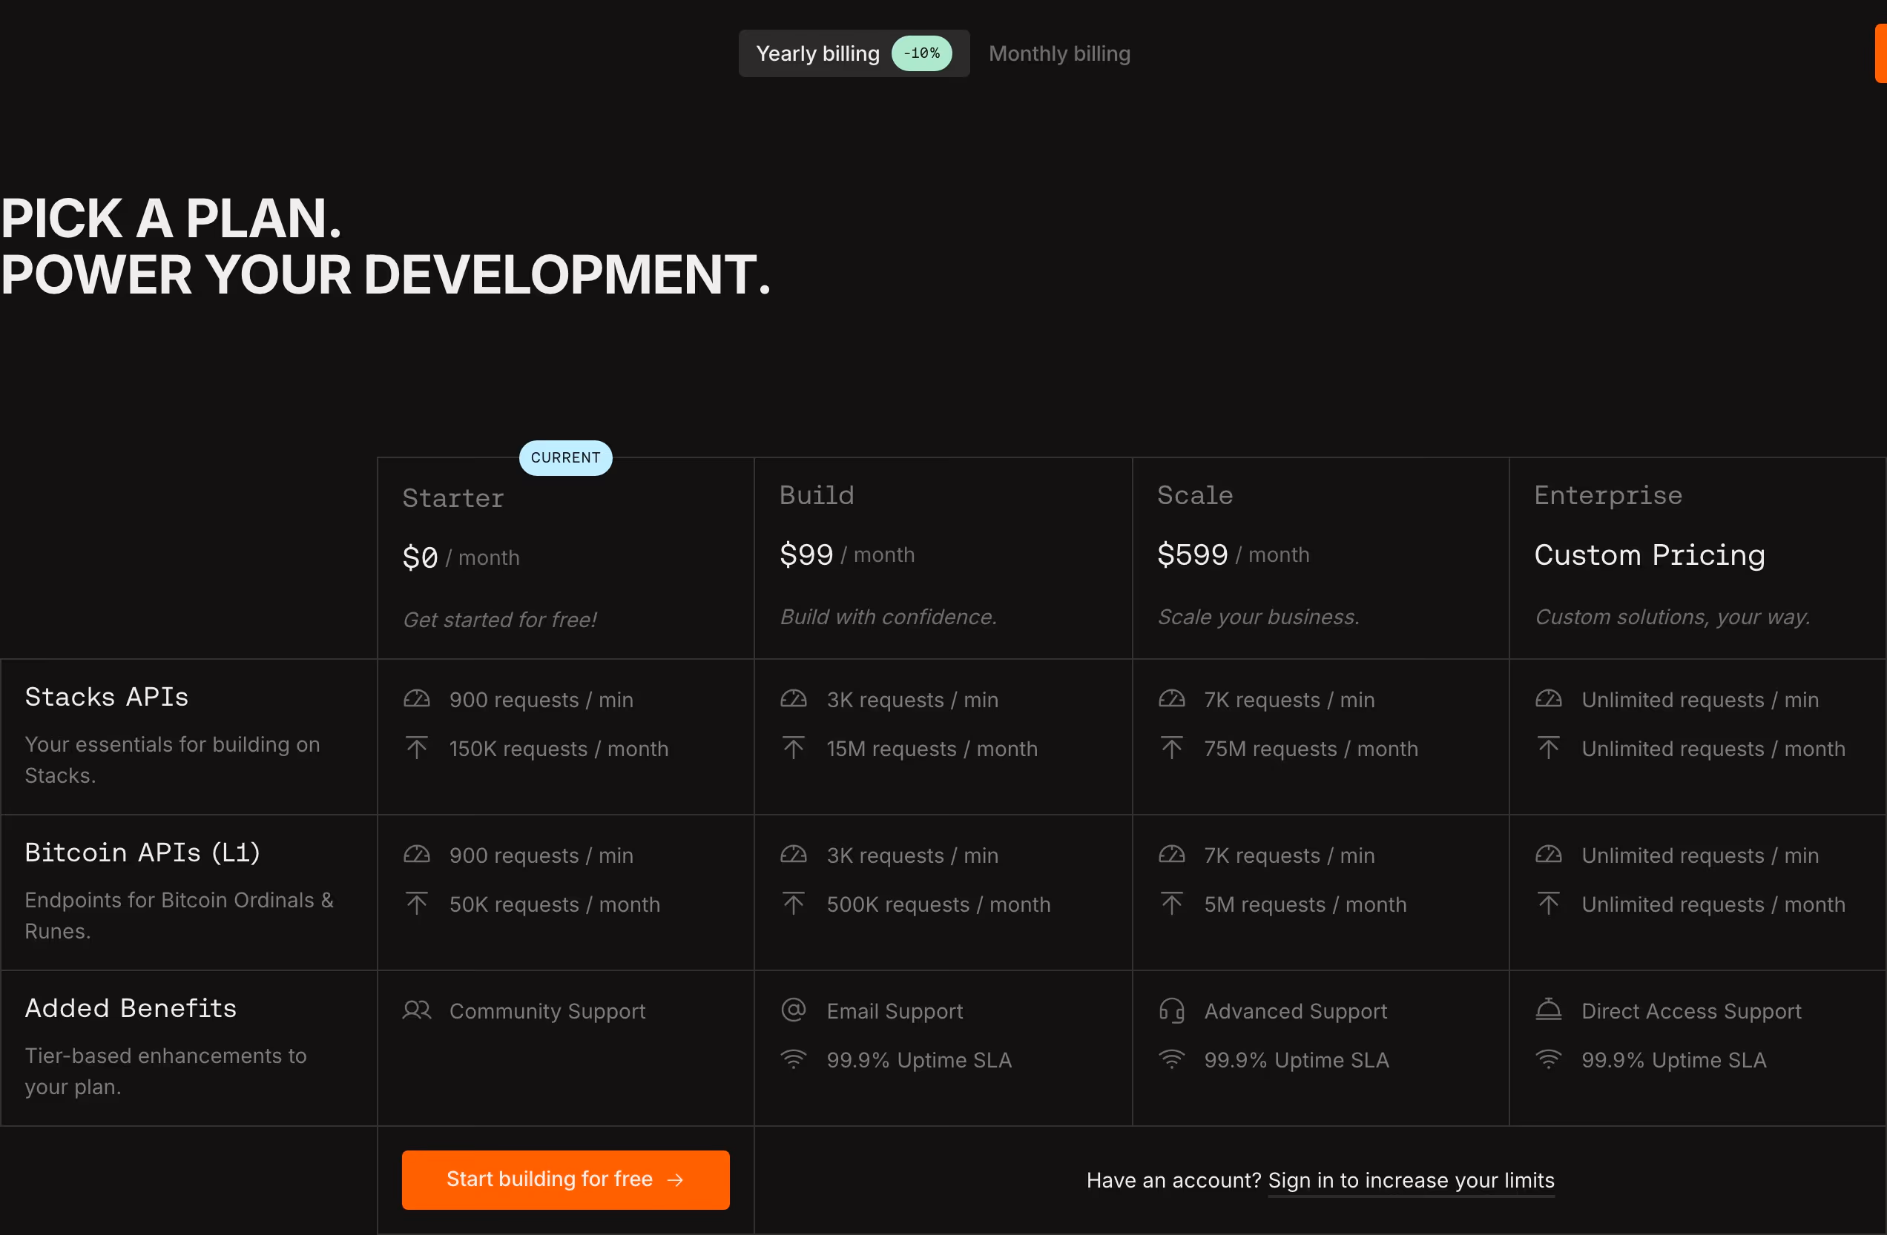
Task: Click upload arrow icon beside 500K requests / month
Action: point(793,904)
